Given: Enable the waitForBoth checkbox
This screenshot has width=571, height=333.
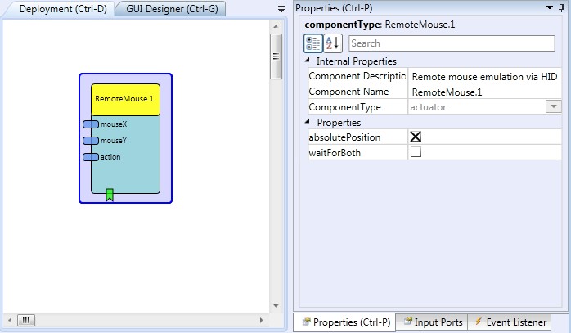Looking at the screenshot, I should 416,152.
